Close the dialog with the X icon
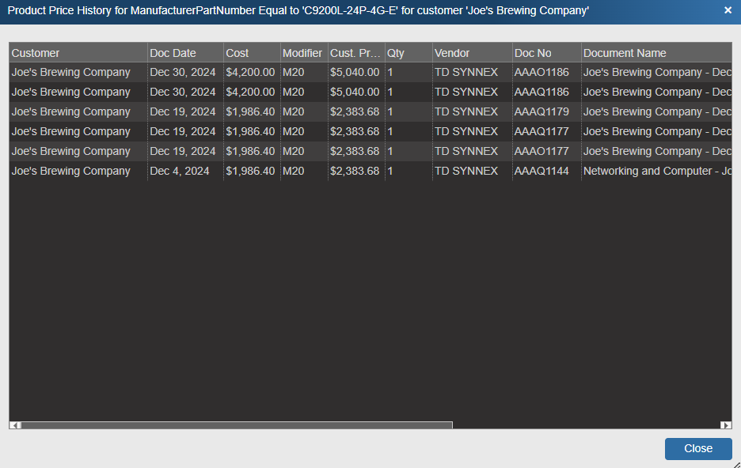The height and width of the screenshot is (468, 741). point(728,10)
